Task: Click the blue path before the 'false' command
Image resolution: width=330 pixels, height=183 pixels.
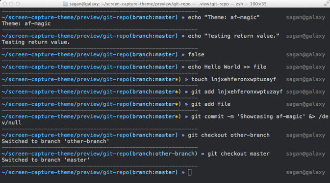Action: pos(65,55)
